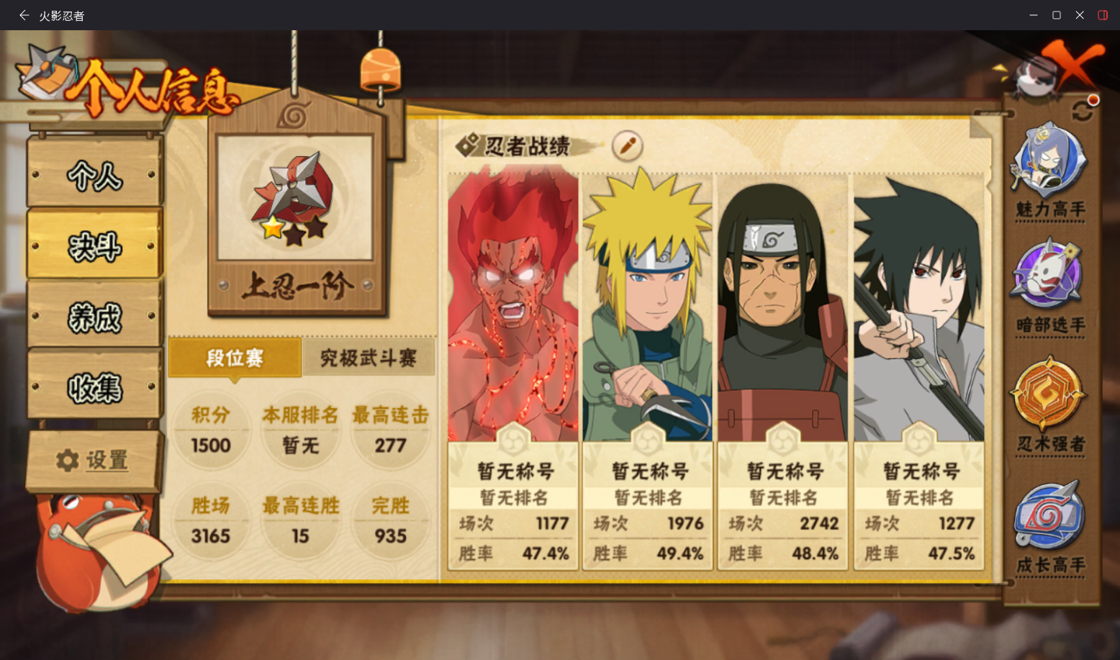1120x660 pixels.
Task: Open the 个人 section
Action: coord(94,174)
